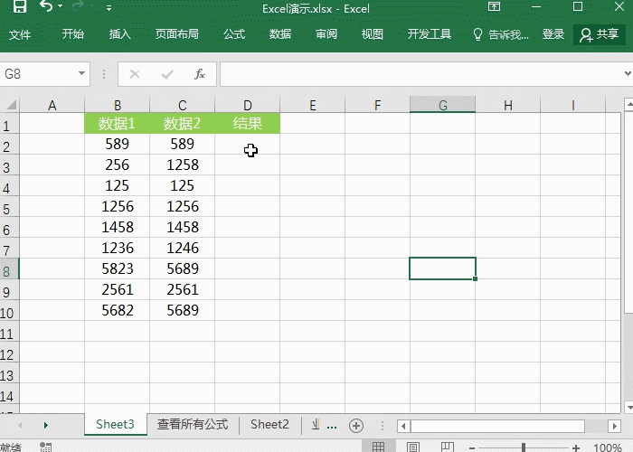Screen dimensions: 633x452
Task: Open the 开发工具 tab
Action: 430,34
